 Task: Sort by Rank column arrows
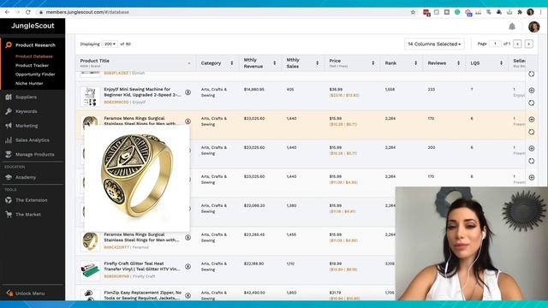click(x=415, y=63)
